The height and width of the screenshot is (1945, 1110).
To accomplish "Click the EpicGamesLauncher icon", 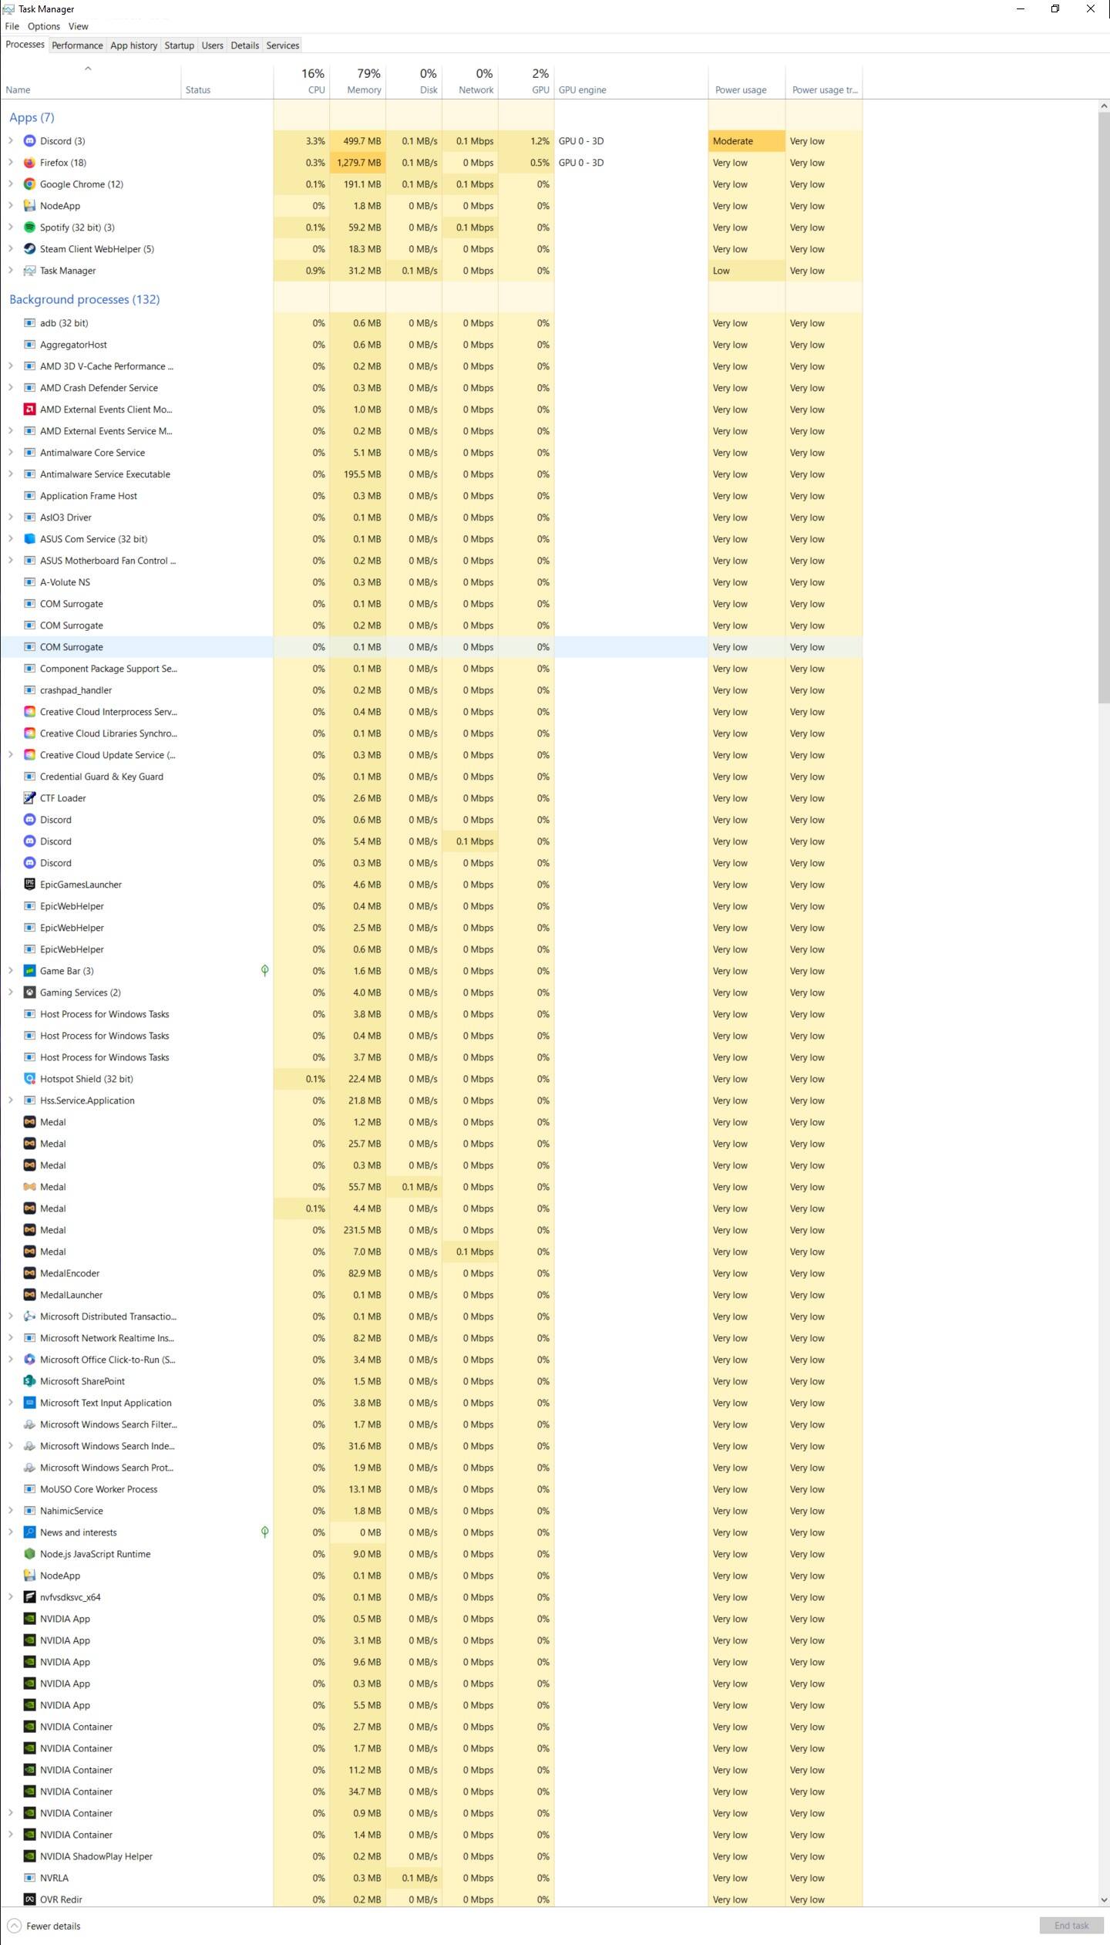I will pos(29,885).
